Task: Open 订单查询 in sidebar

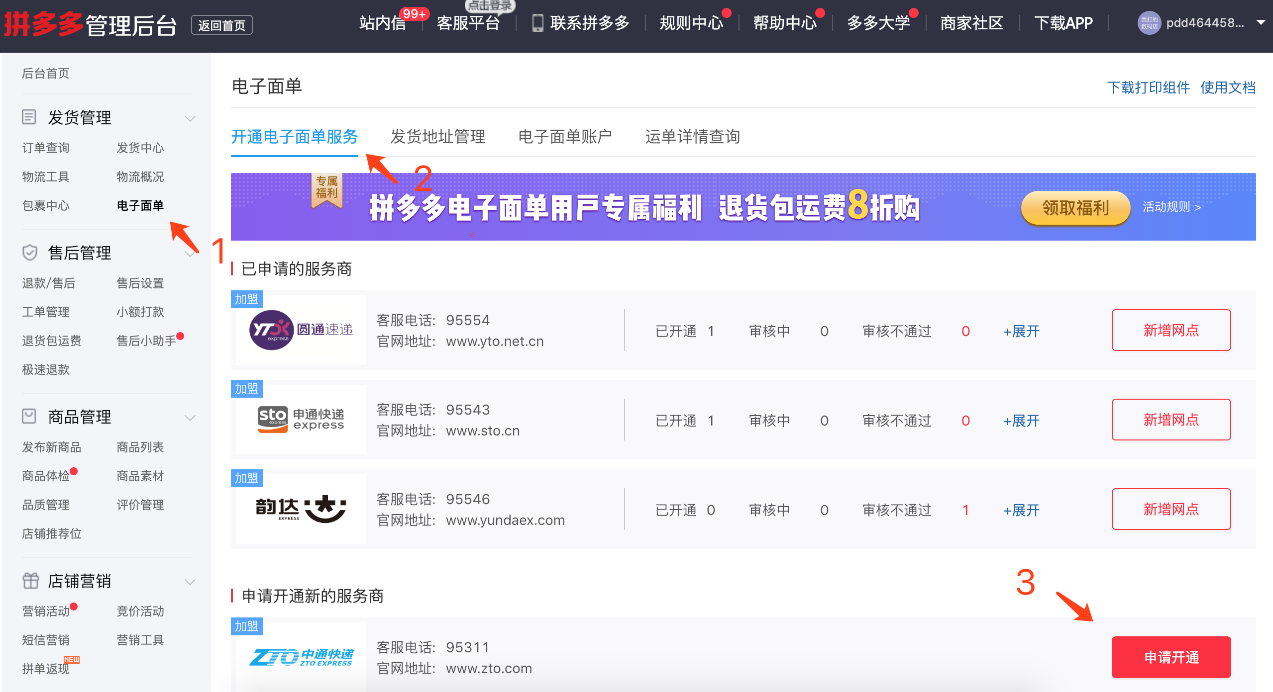Action: (x=46, y=148)
